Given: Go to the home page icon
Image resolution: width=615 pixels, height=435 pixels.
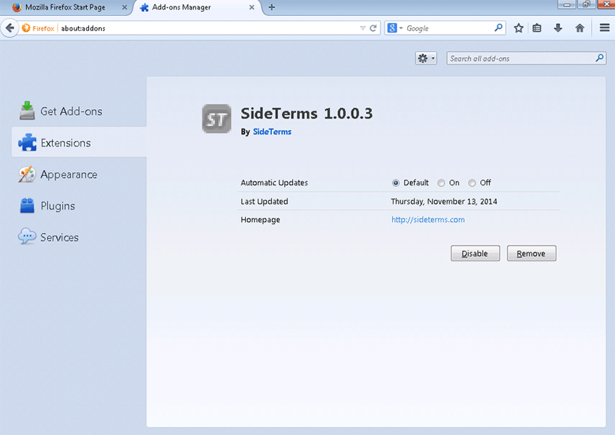Looking at the screenshot, I should [580, 28].
